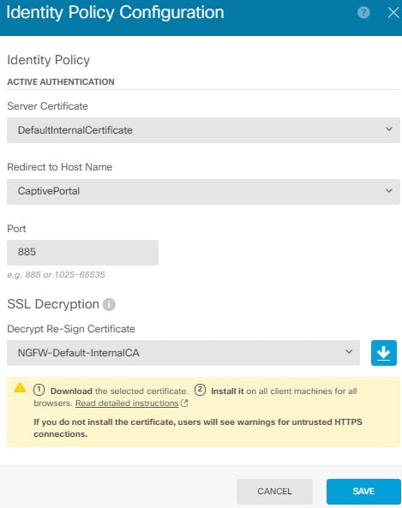Open the help question mark icon
Image resolution: width=402 pixels, height=508 pixels.
tap(363, 13)
